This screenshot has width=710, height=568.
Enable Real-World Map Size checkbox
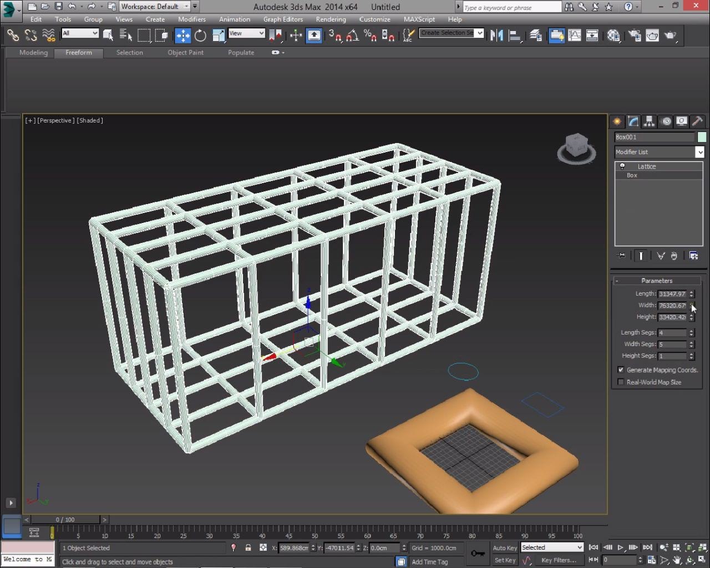(x=621, y=382)
